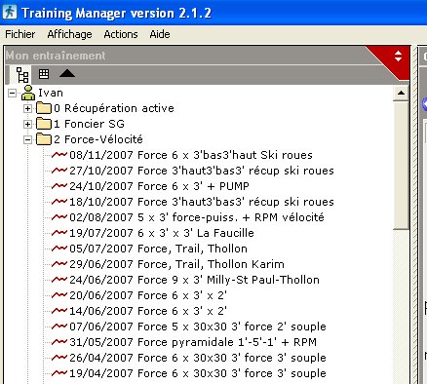Image resolution: width=427 pixels, height=384 pixels.
Task: Select 07/06/2007 Force 5 x 30x30 session
Action: tap(198, 326)
